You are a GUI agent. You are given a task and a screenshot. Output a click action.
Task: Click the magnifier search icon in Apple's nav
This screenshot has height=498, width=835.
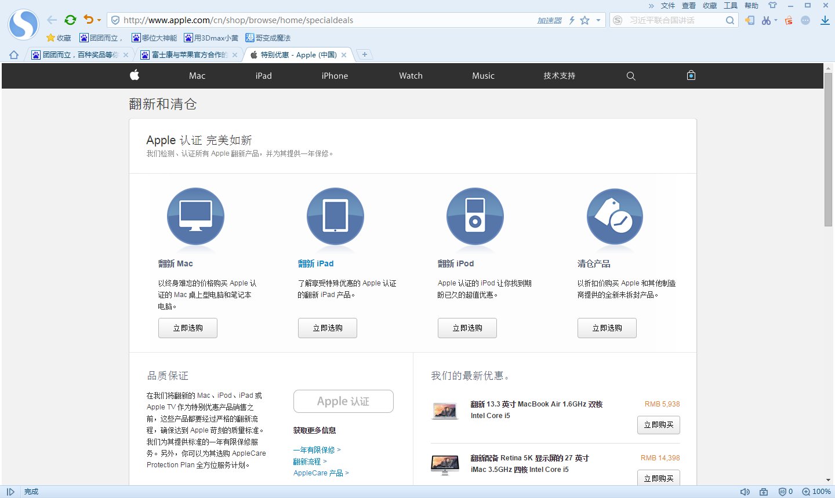coord(631,76)
